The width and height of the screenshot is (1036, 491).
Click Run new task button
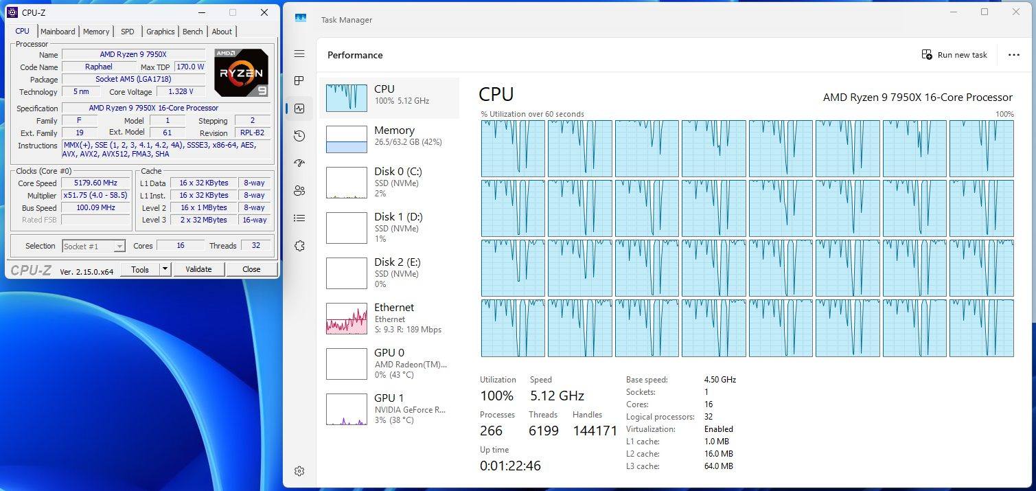click(955, 55)
